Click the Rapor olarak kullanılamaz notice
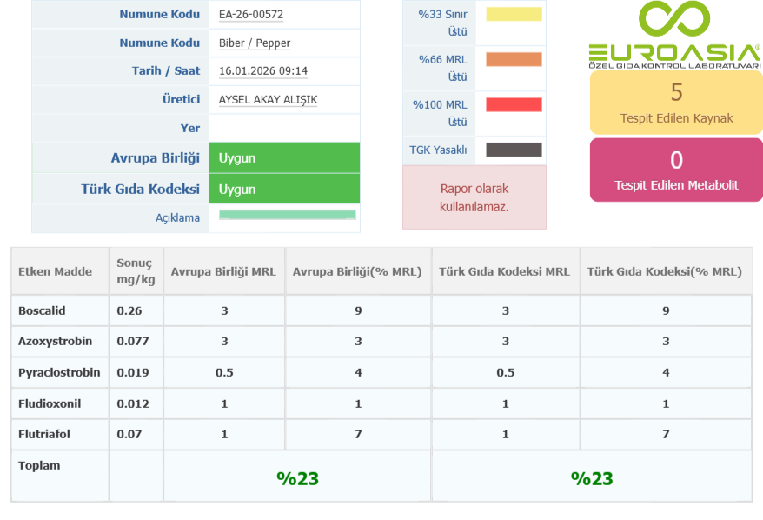763x520 pixels. (474, 197)
